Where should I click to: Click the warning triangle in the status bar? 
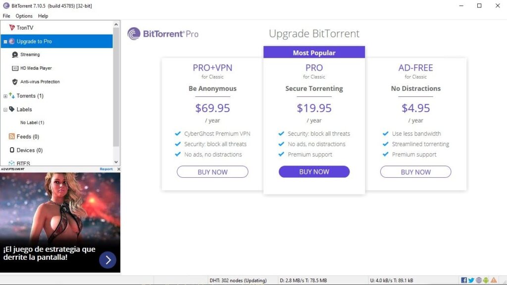[x=494, y=280]
